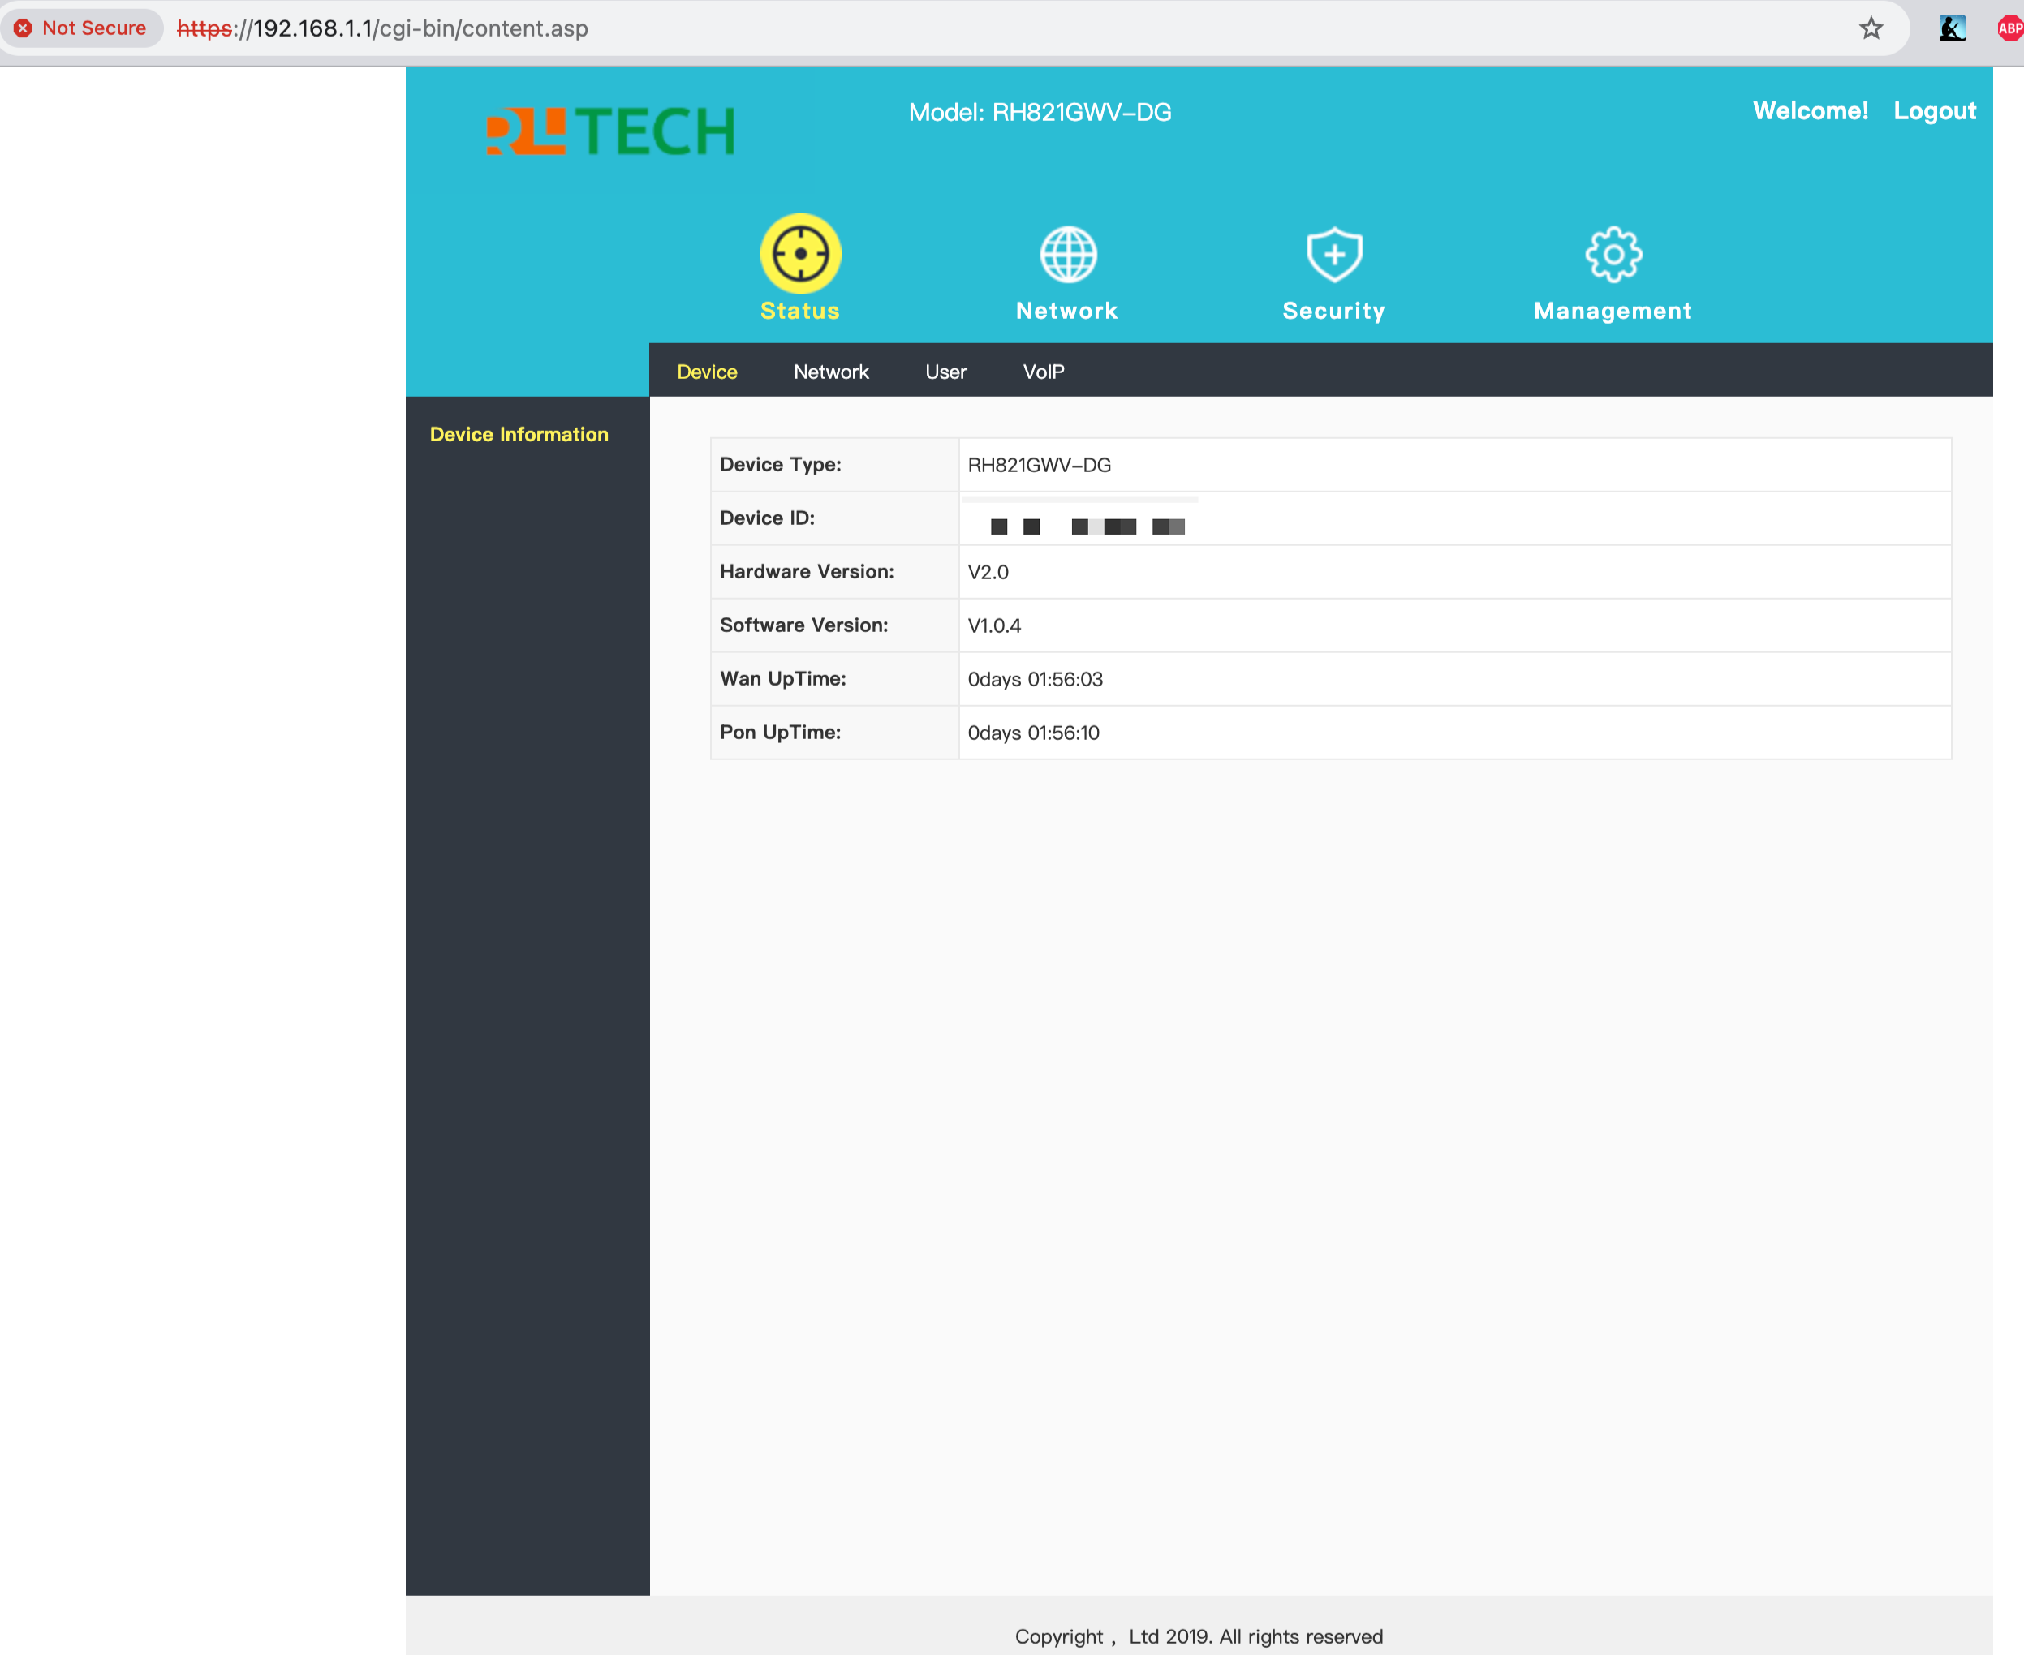Open the Network globe icon

point(1066,252)
